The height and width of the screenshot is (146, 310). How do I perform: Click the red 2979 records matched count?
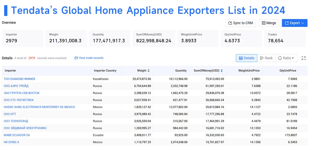click(x=32, y=58)
